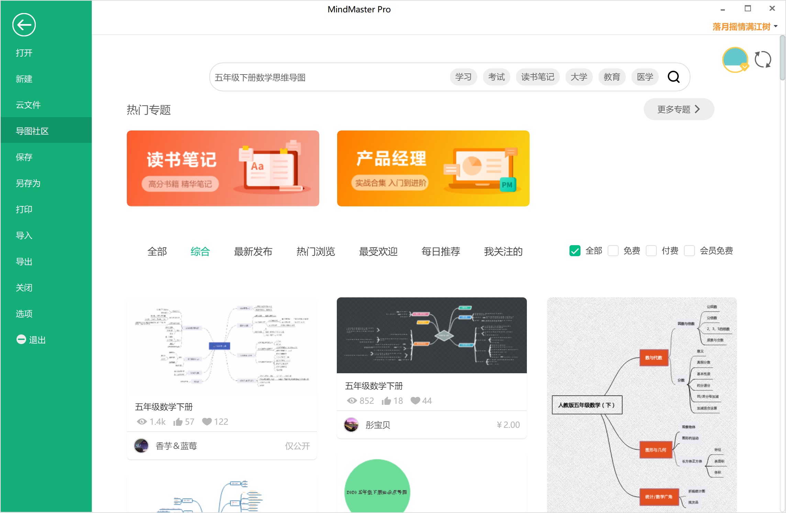786x513 pixels.
Task: Open 更多专题 to see more topics
Action: [679, 109]
